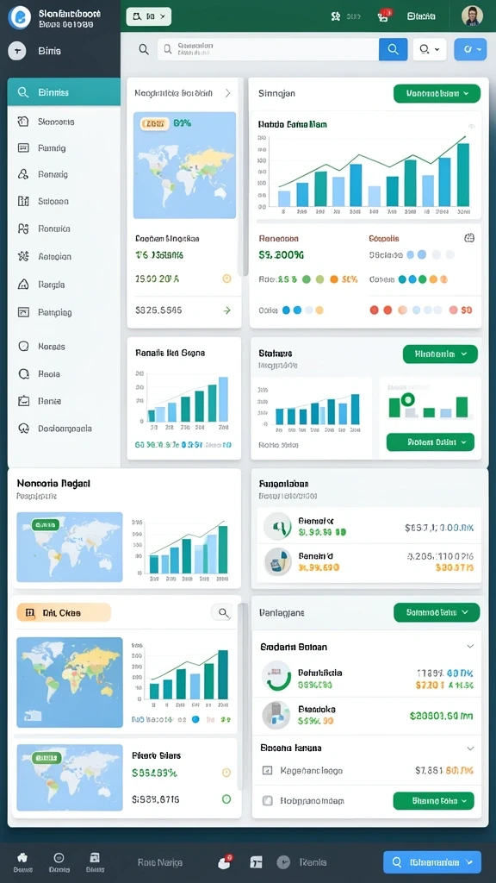
Task: Open the notification icon with red badge in header
Action: [x=384, y=16]
